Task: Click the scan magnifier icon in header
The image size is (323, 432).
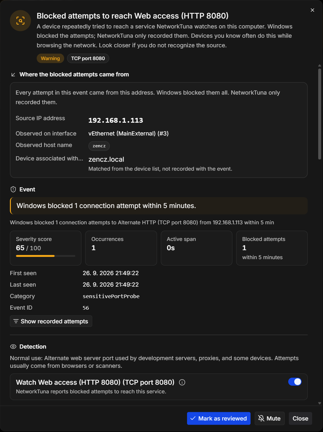Action: (20, 21)
